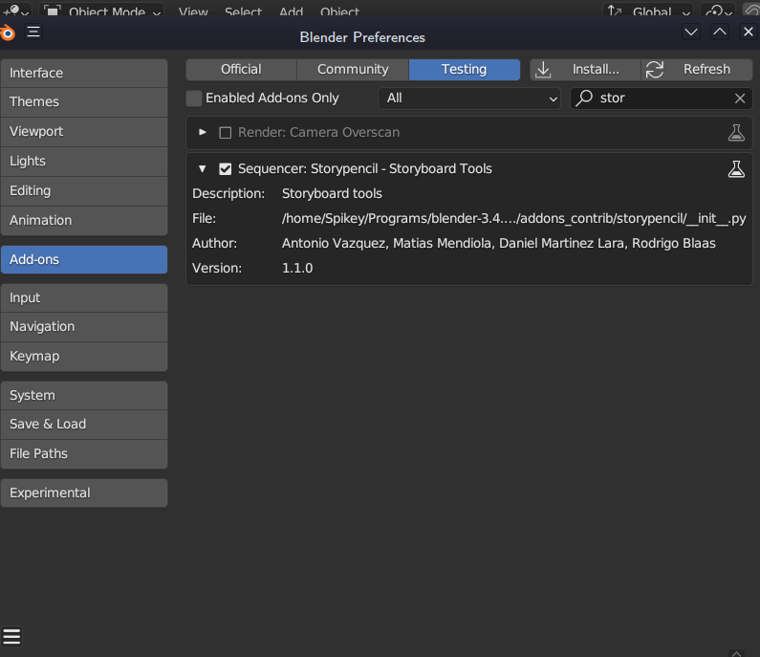
Task: Click the downward chevron in the title bar
Action: (691, 33)
